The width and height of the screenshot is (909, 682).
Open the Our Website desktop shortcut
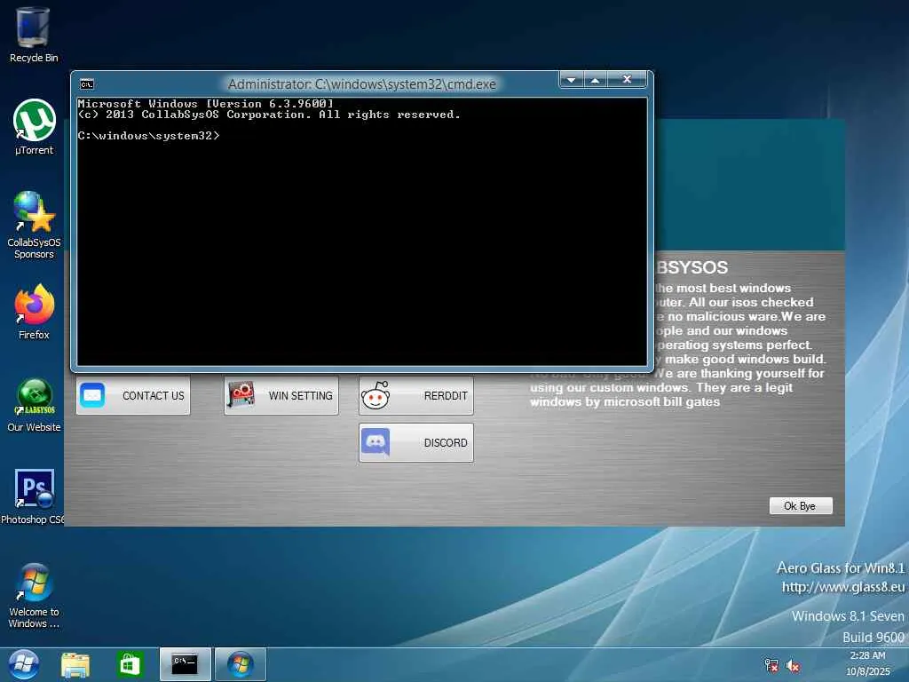coord(34,405)
